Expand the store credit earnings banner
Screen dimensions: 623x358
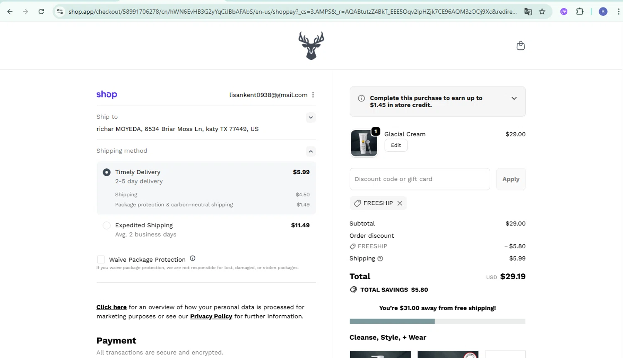point(514,98)
